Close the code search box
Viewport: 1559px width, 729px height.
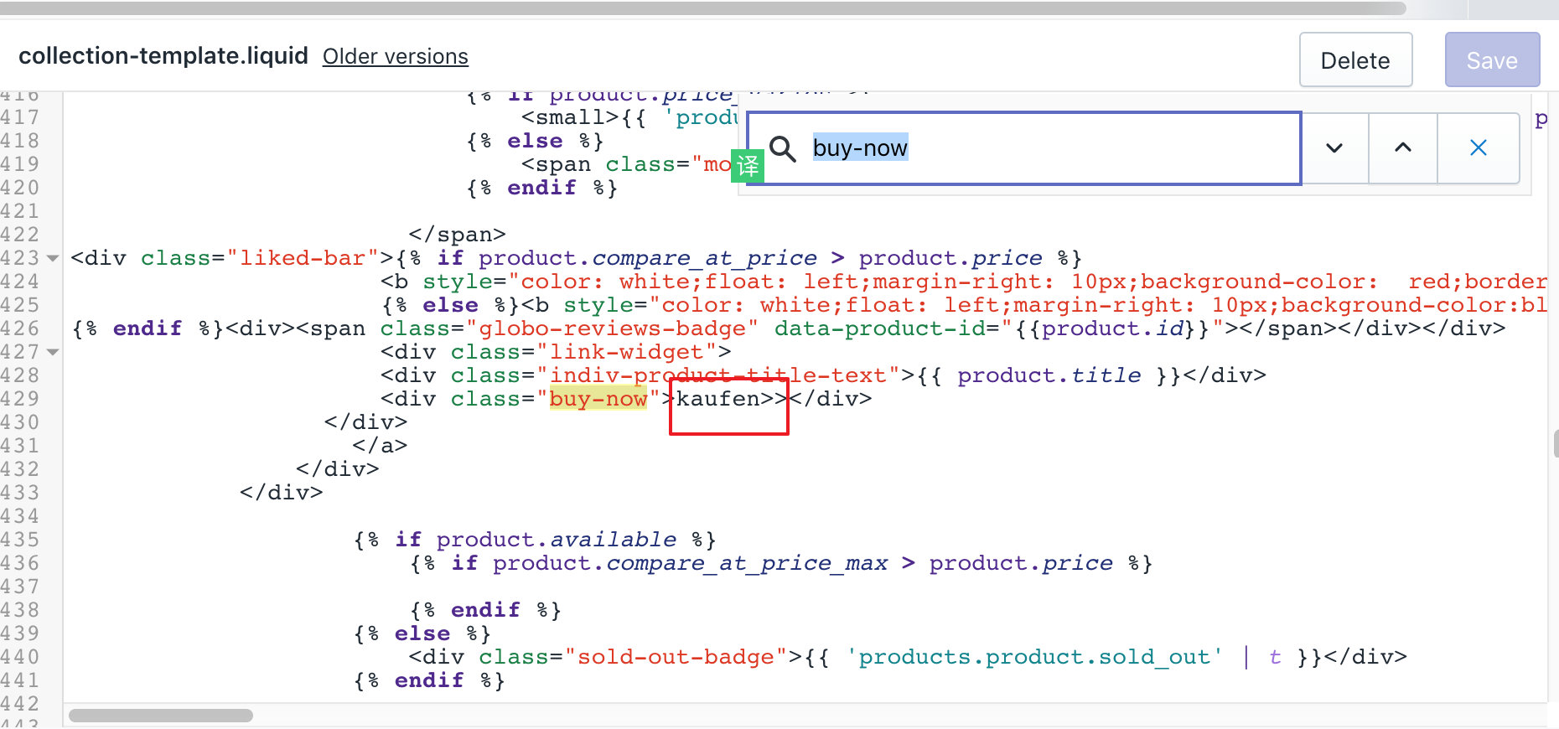click(x=1479, y=148)
